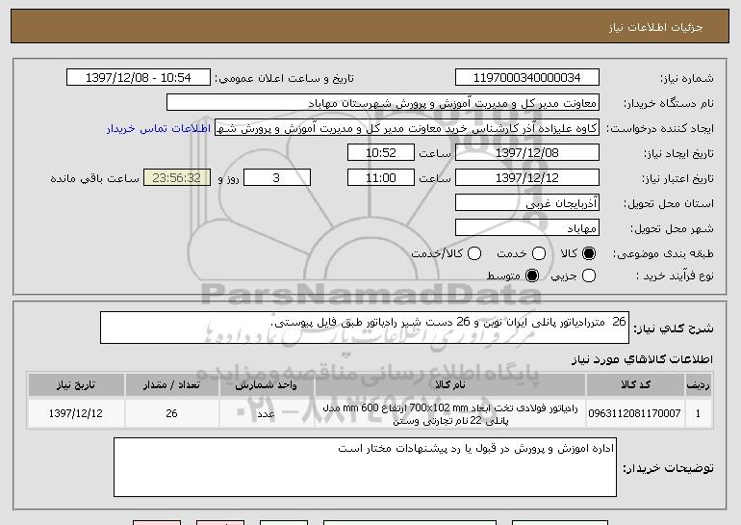Screen dimensions: 741x525
Task: Click the واحد شمارش column header
Action: [x=267, y=385]
